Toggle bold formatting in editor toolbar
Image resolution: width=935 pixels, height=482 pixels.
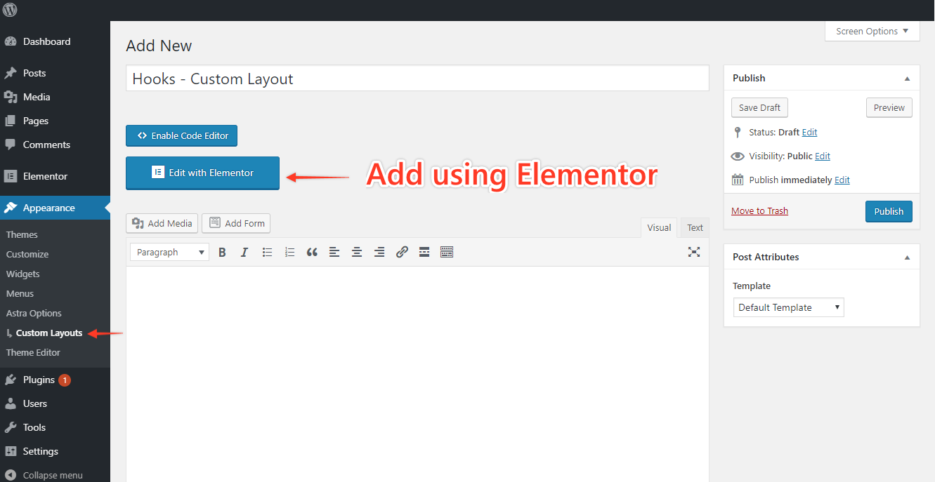222,252
